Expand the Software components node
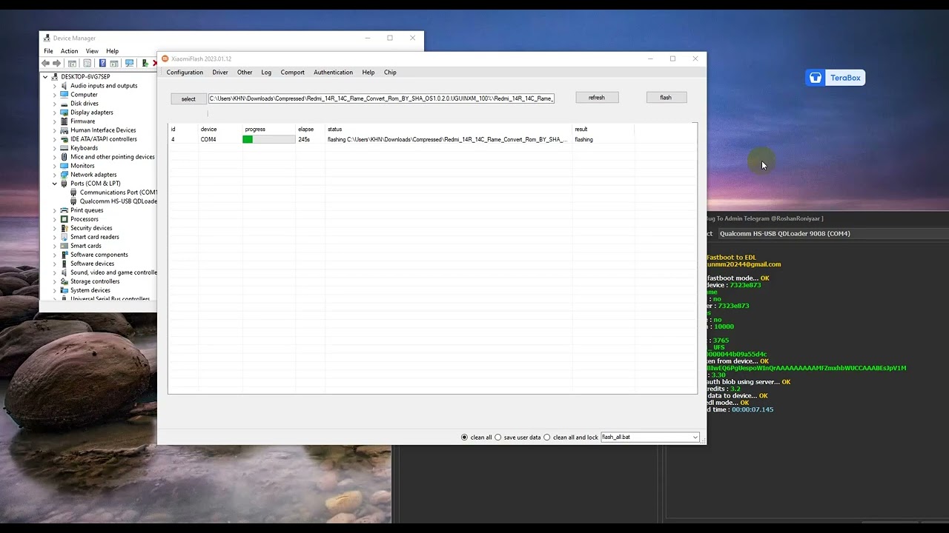Image resolution: width=949 pixels, height=533 pixels. (x=54, y=255)
